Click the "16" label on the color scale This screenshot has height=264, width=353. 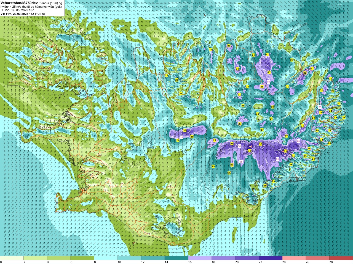190,262
